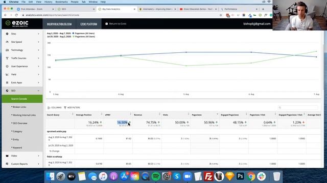This screenshot has width=327, height=183.
Task: Sort by Pageviews column arrow
Action: click(217, 114)
